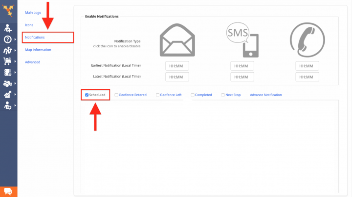Expand the analytics menu arrow
The image size is (352, 197).
coord(15,94)
